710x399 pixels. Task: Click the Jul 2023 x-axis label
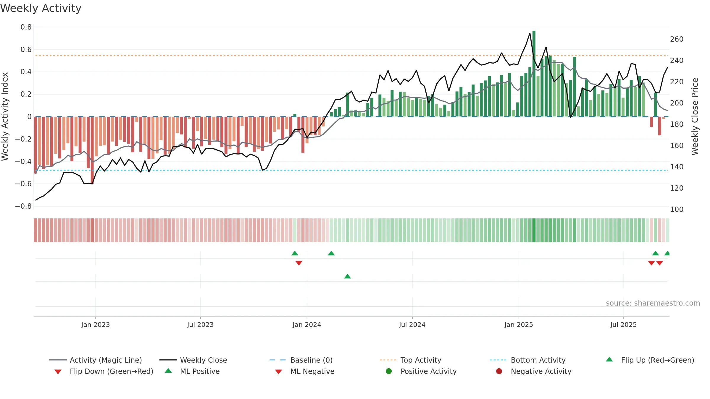[x=200, y=325]
